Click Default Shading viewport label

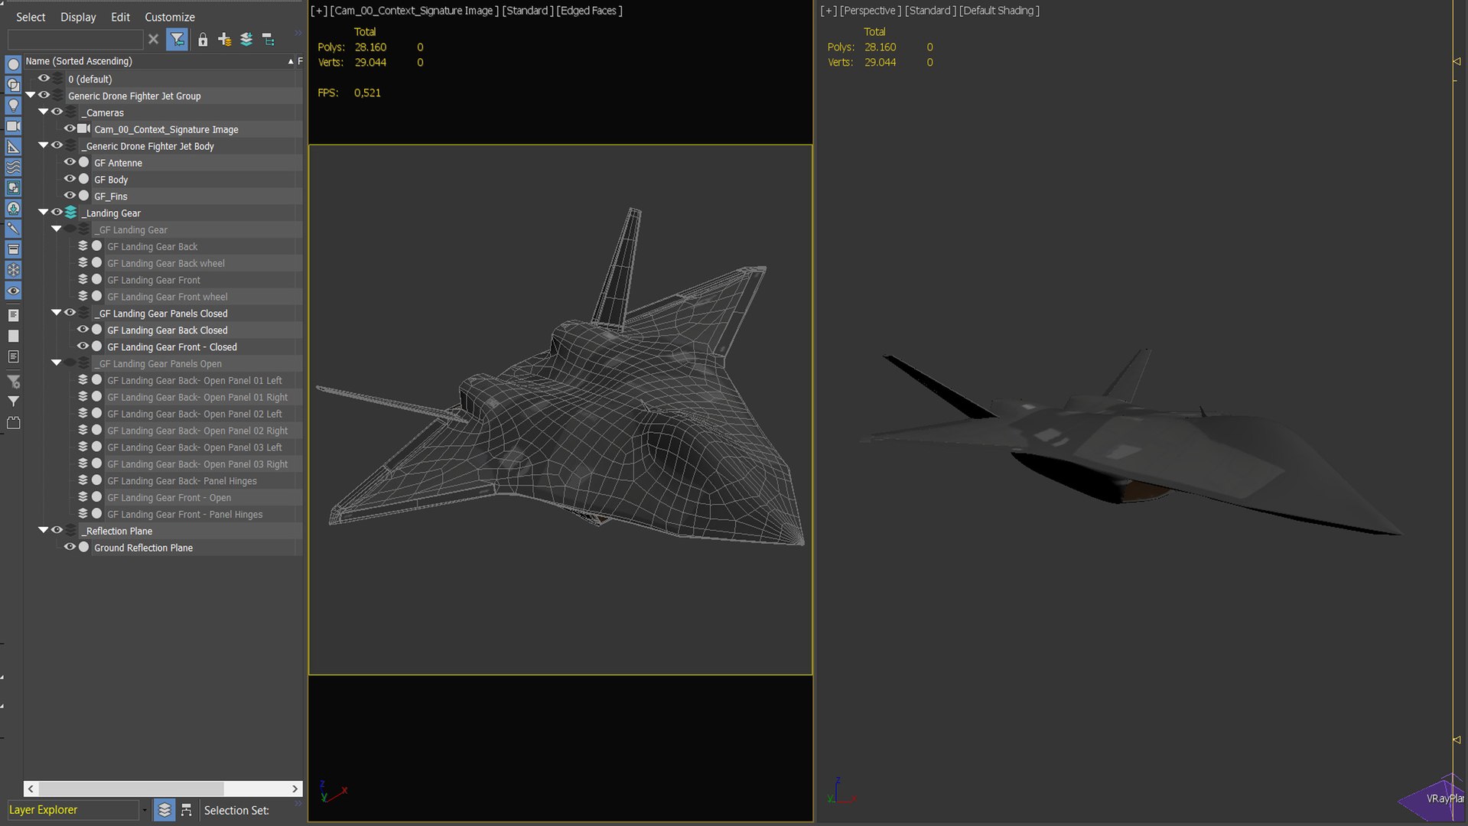point(999,11)
